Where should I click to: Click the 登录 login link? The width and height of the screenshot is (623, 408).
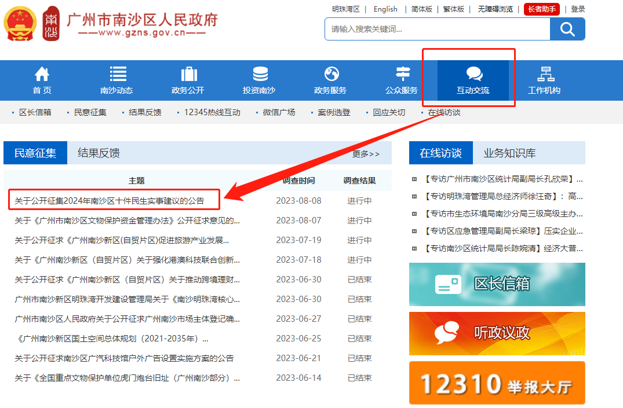pos(578,9)
